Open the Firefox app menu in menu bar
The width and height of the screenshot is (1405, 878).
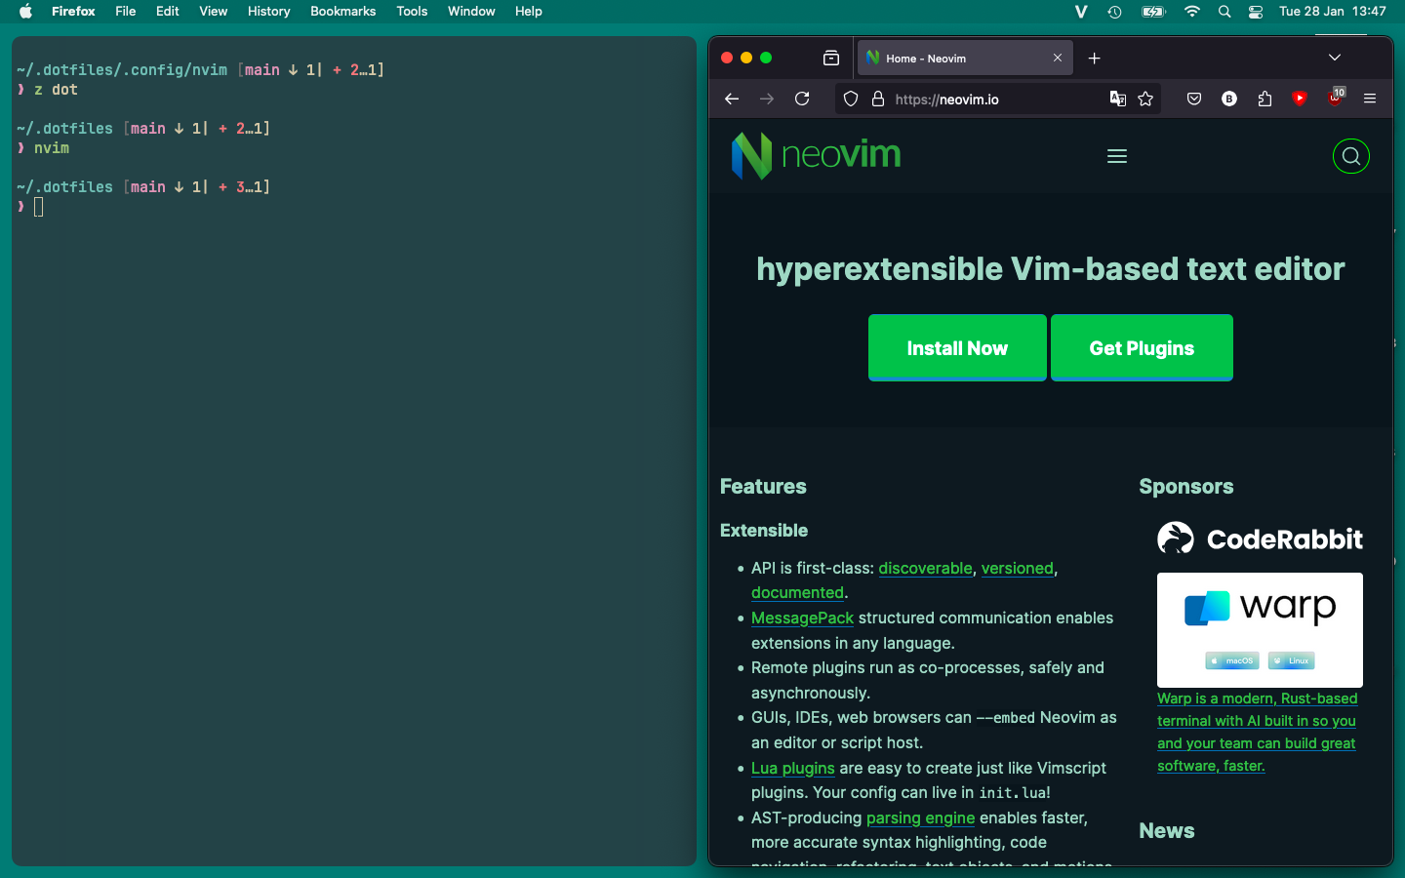pyautogui.click(x=73, y=12)
